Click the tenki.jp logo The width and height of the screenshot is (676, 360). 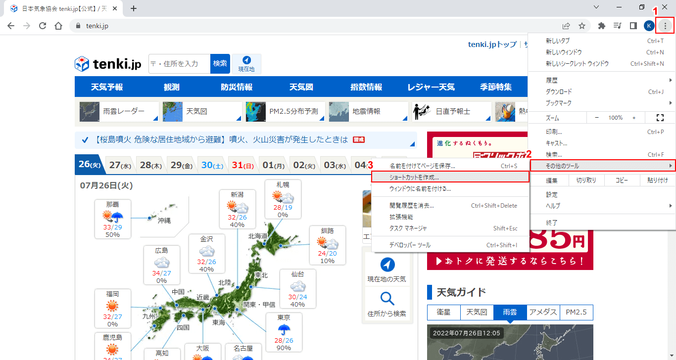point(108,64)
